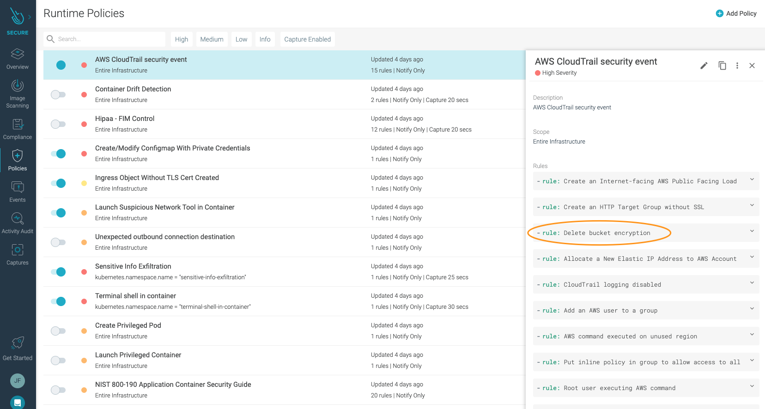The image size is (765, 409).
Task: Disable the Terminal shell in container policy
Action: tap(59, 301)
